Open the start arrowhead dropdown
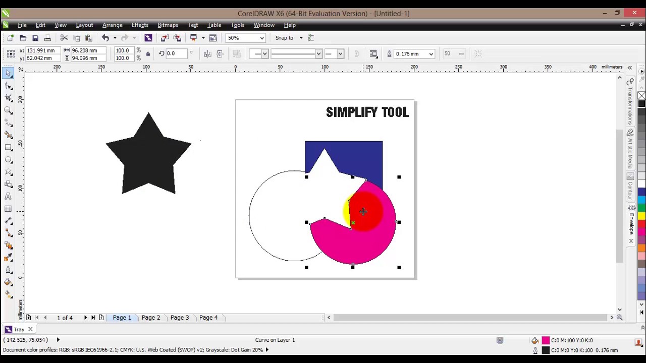Screen dimensions: 646x363 pyautogui.click(x=264, y=53)
